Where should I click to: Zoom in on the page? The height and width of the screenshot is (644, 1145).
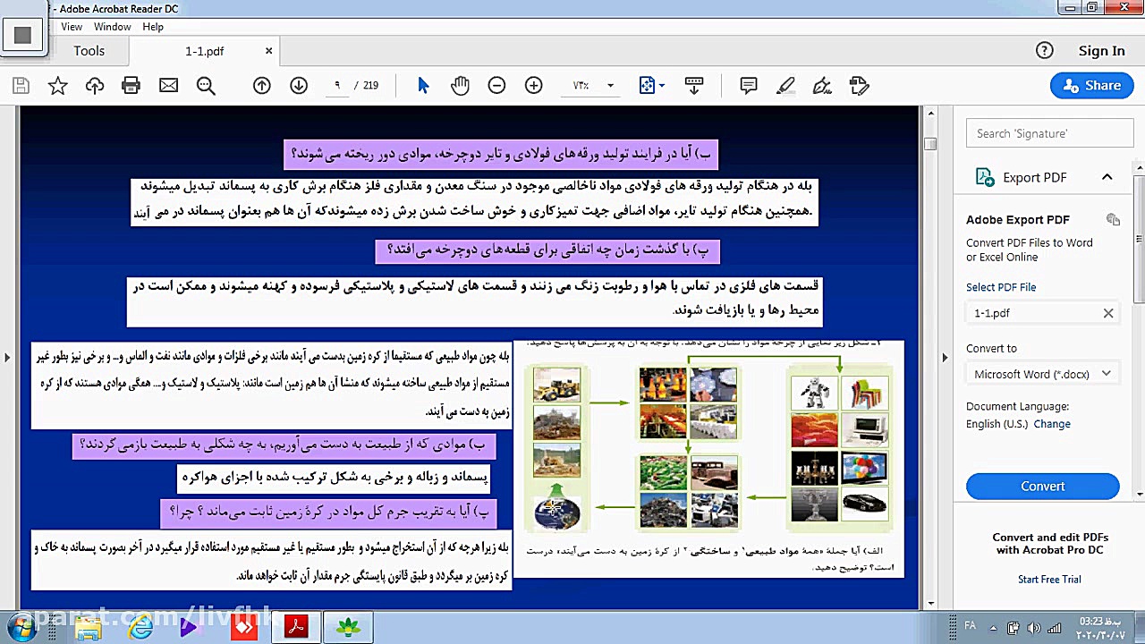[x=533, y=85]
